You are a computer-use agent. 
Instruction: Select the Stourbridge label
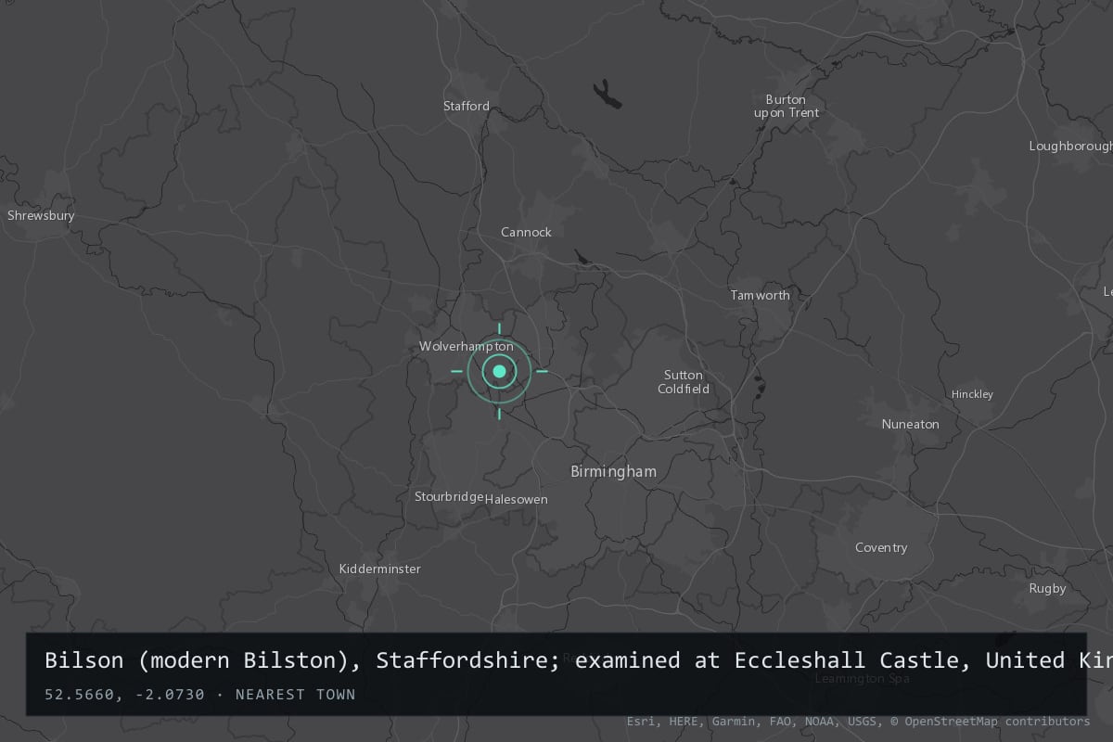pos(449,496)
